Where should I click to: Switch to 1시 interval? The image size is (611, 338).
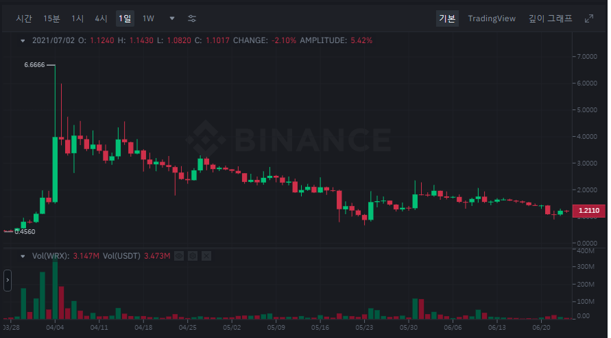coord(77,18)
